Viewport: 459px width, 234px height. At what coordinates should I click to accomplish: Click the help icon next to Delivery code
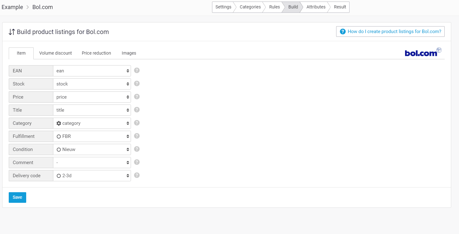(137, 175)
